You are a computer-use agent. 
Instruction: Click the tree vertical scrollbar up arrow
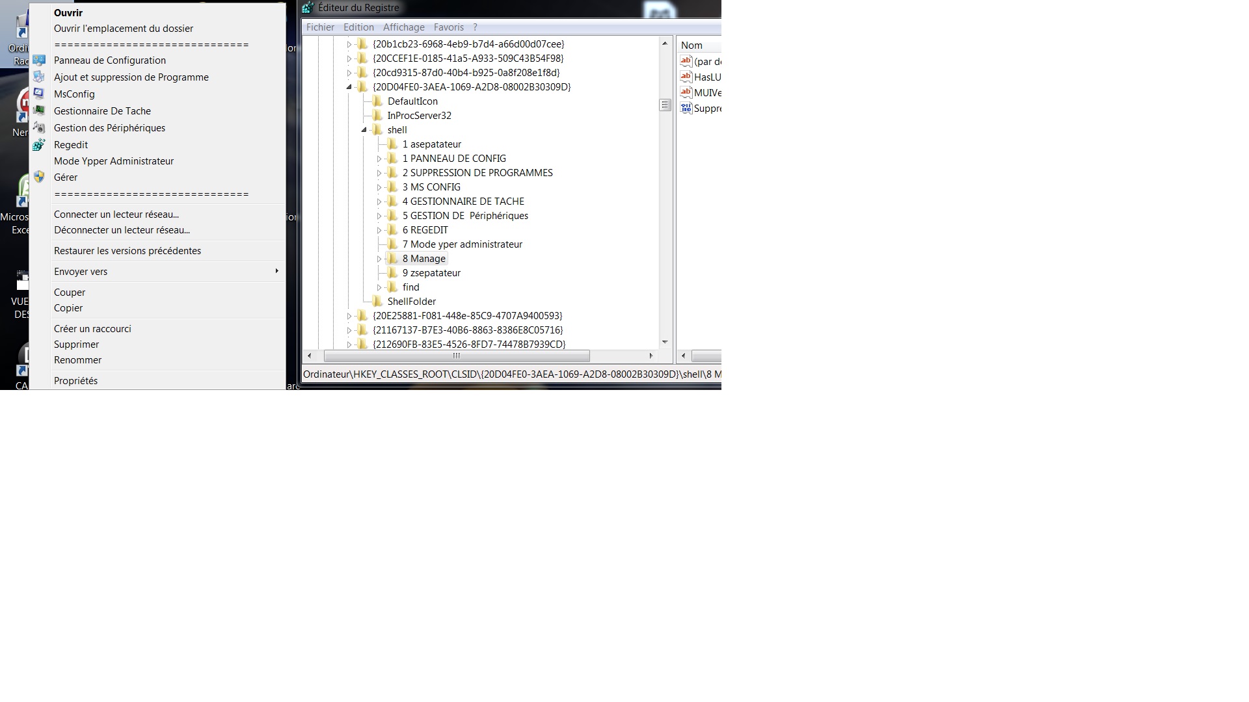(665, 44)
